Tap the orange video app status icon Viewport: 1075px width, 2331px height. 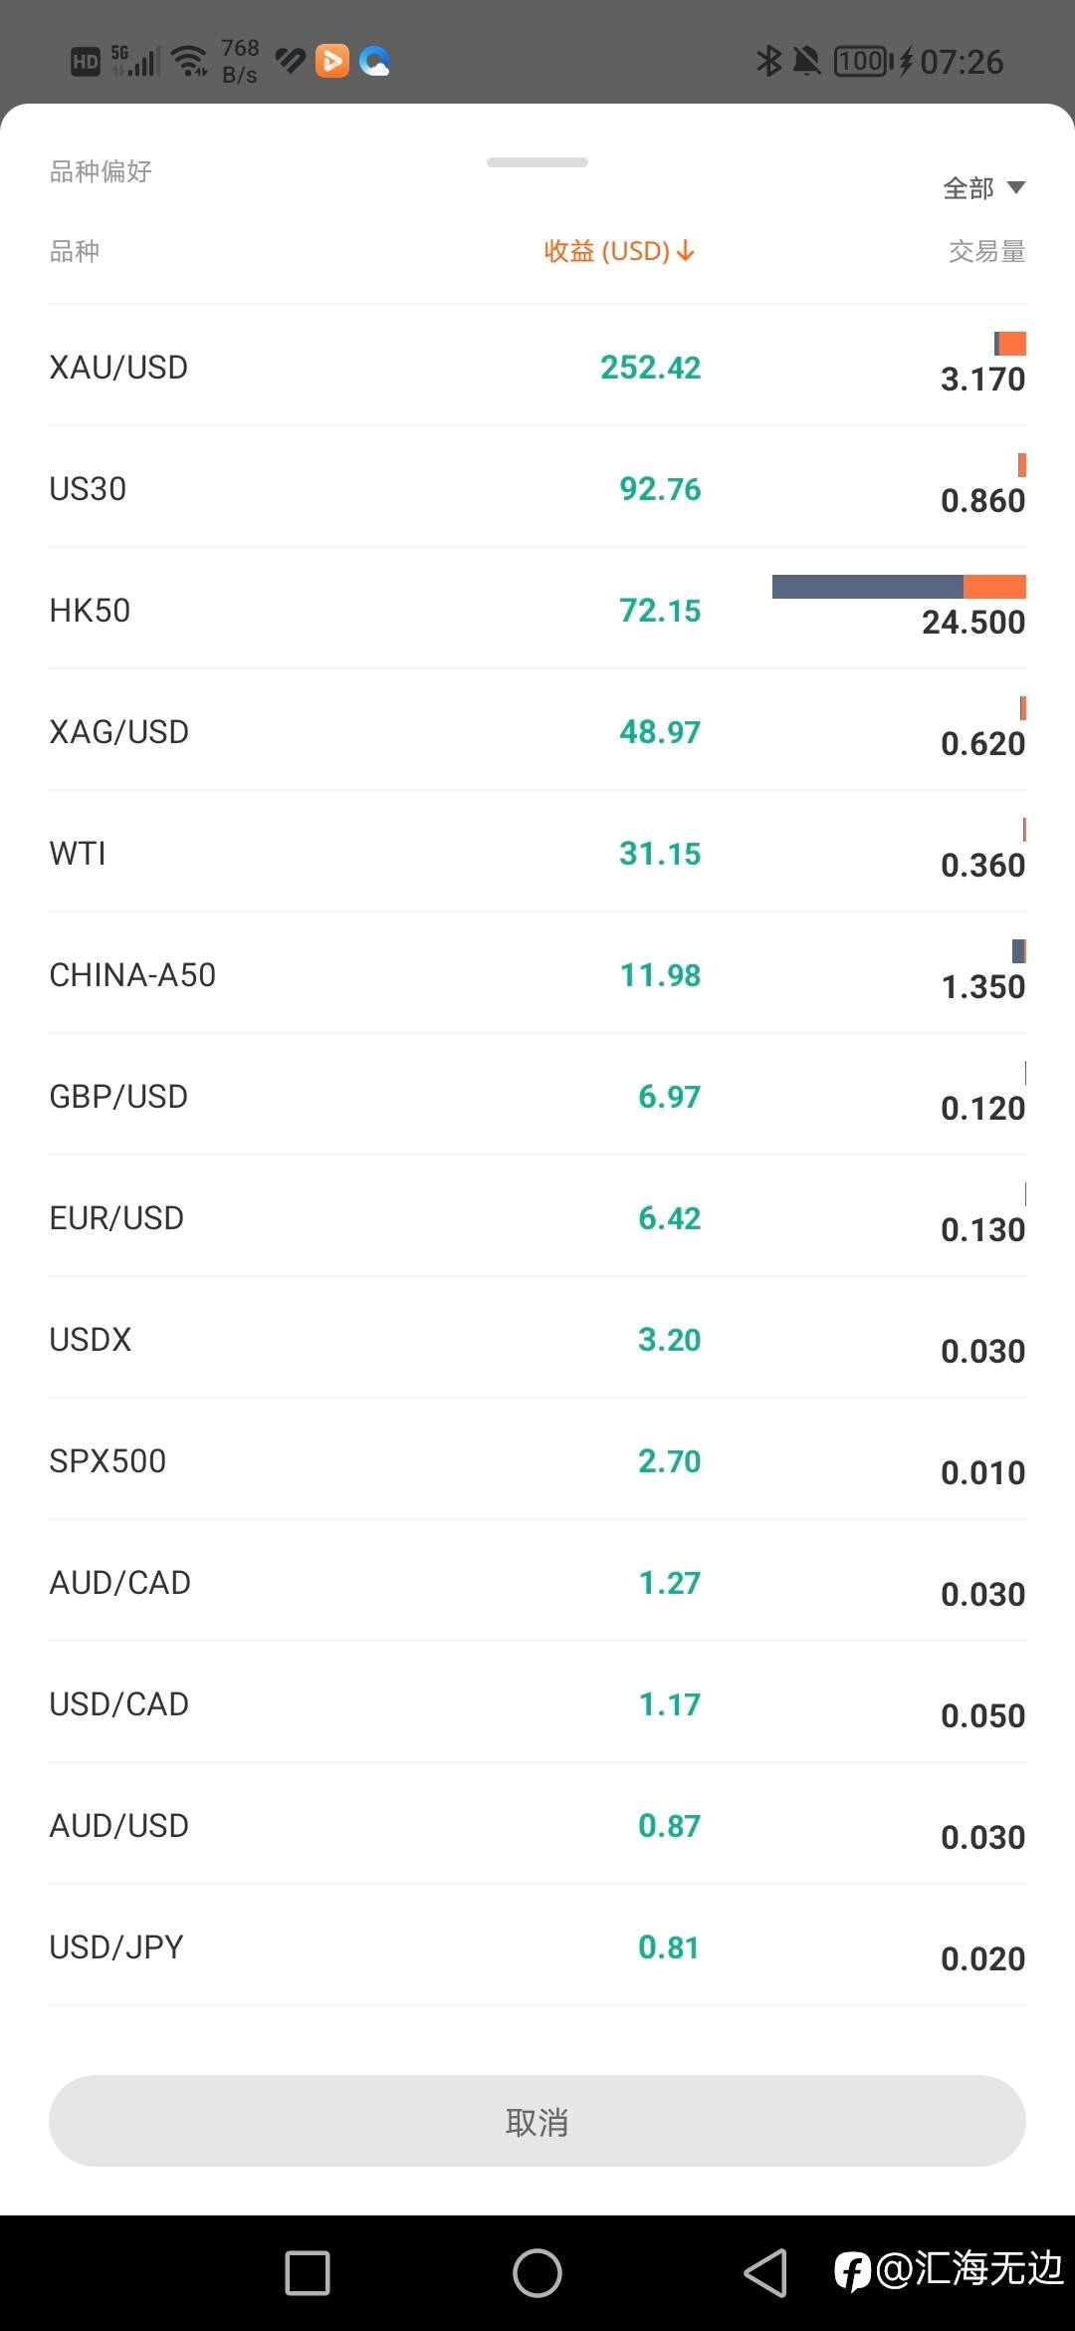coord(332,62)
